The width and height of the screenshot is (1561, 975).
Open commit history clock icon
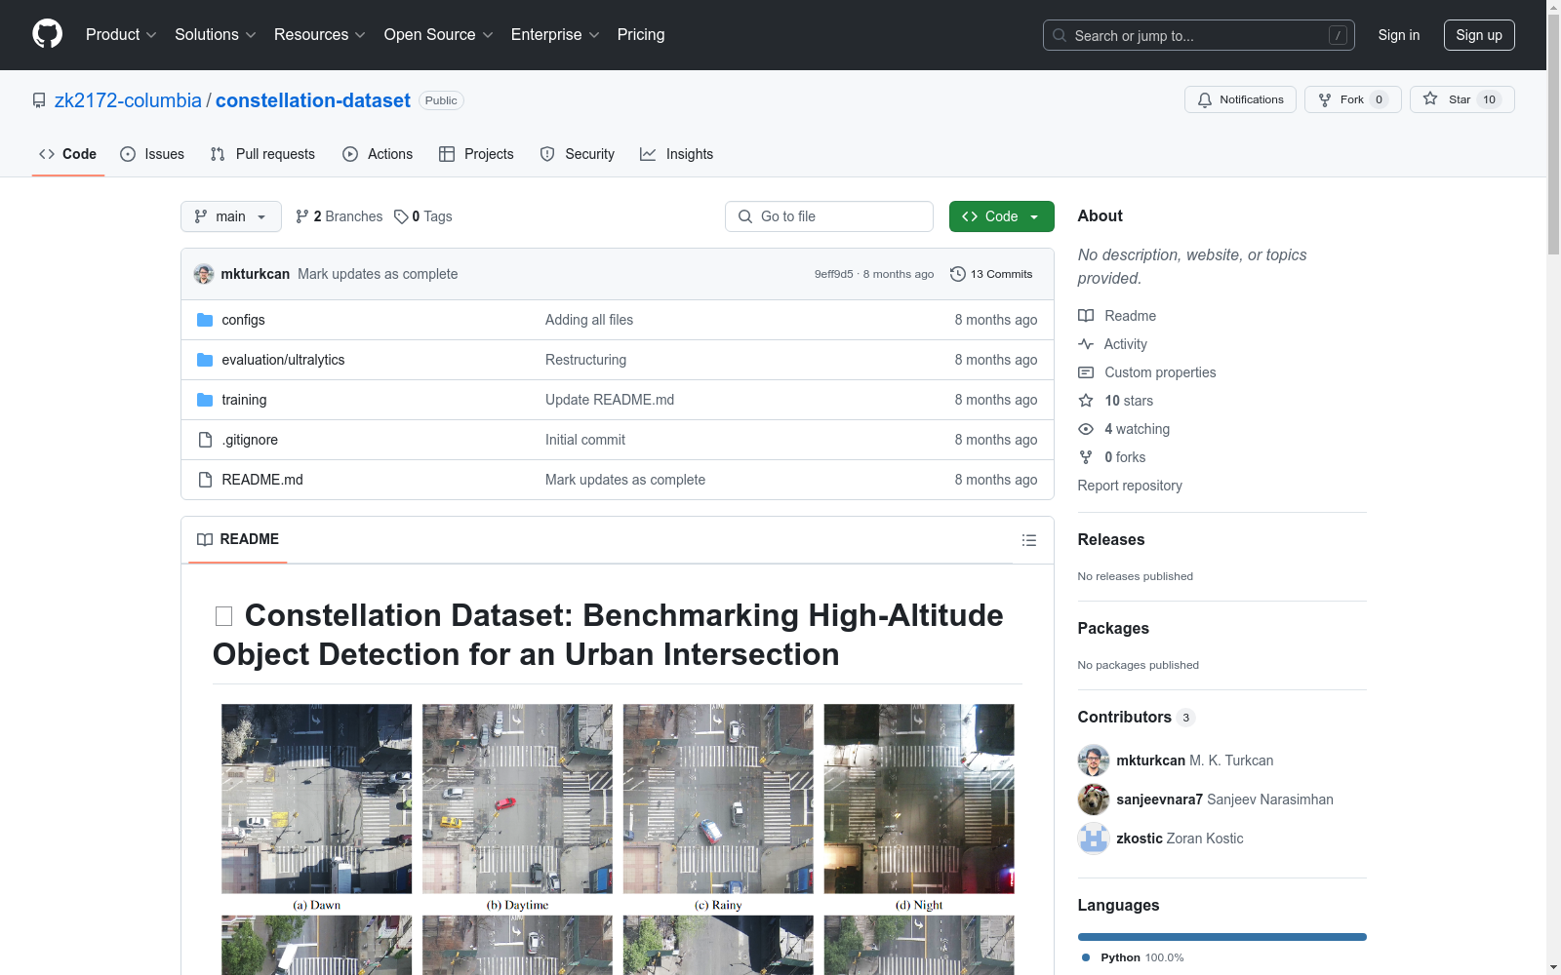point(958,274)
